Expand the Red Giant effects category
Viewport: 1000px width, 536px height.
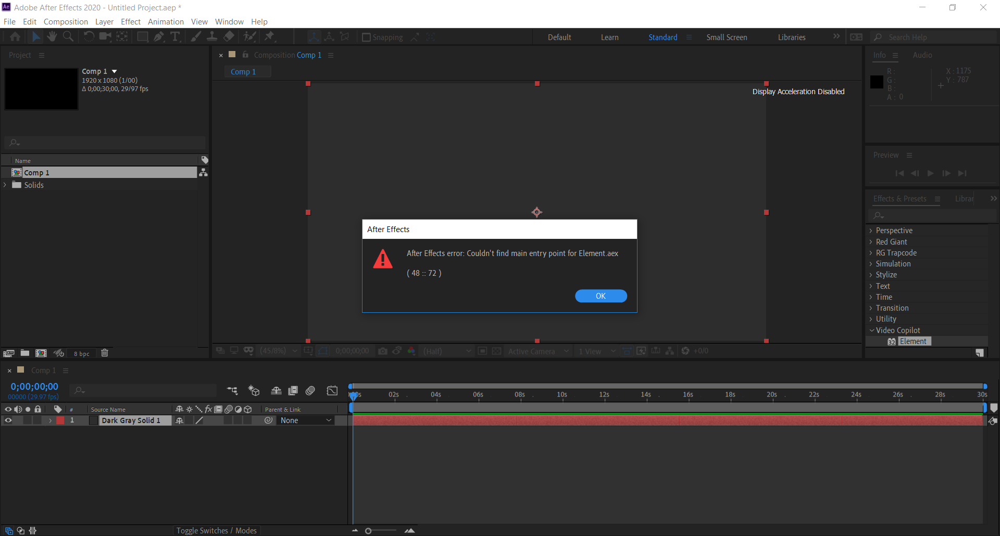coord(870,242)
